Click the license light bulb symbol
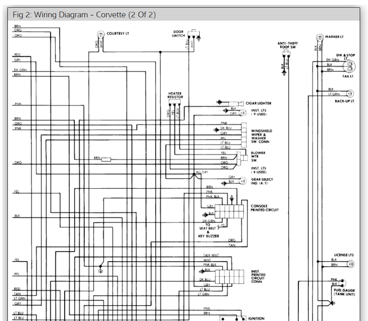The height and width of the screenshot is (321, 368). (350, 264)
